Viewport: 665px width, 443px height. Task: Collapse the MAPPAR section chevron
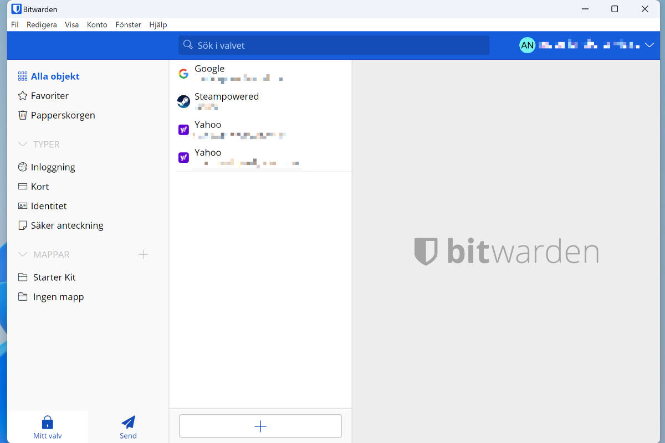point(23,255)
